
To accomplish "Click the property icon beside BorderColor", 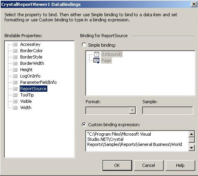I will [x=15, y=51].
